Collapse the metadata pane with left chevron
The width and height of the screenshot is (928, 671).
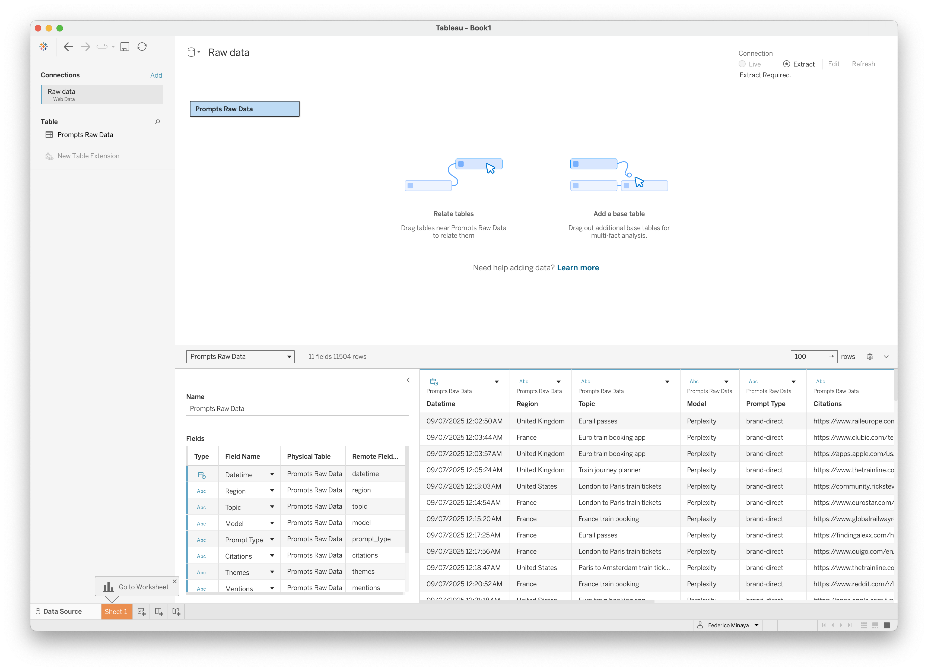[408, 380]
